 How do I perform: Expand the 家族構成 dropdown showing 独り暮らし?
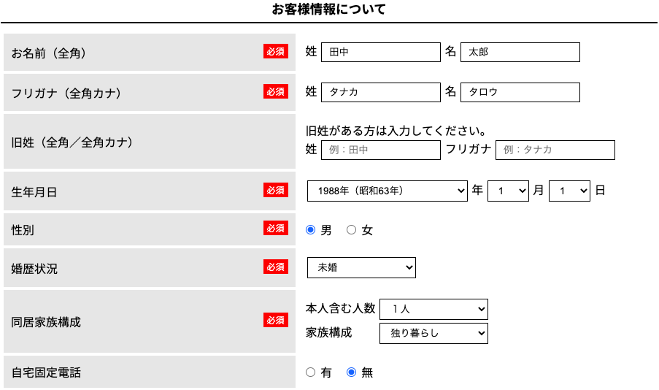tap(433, 334)
